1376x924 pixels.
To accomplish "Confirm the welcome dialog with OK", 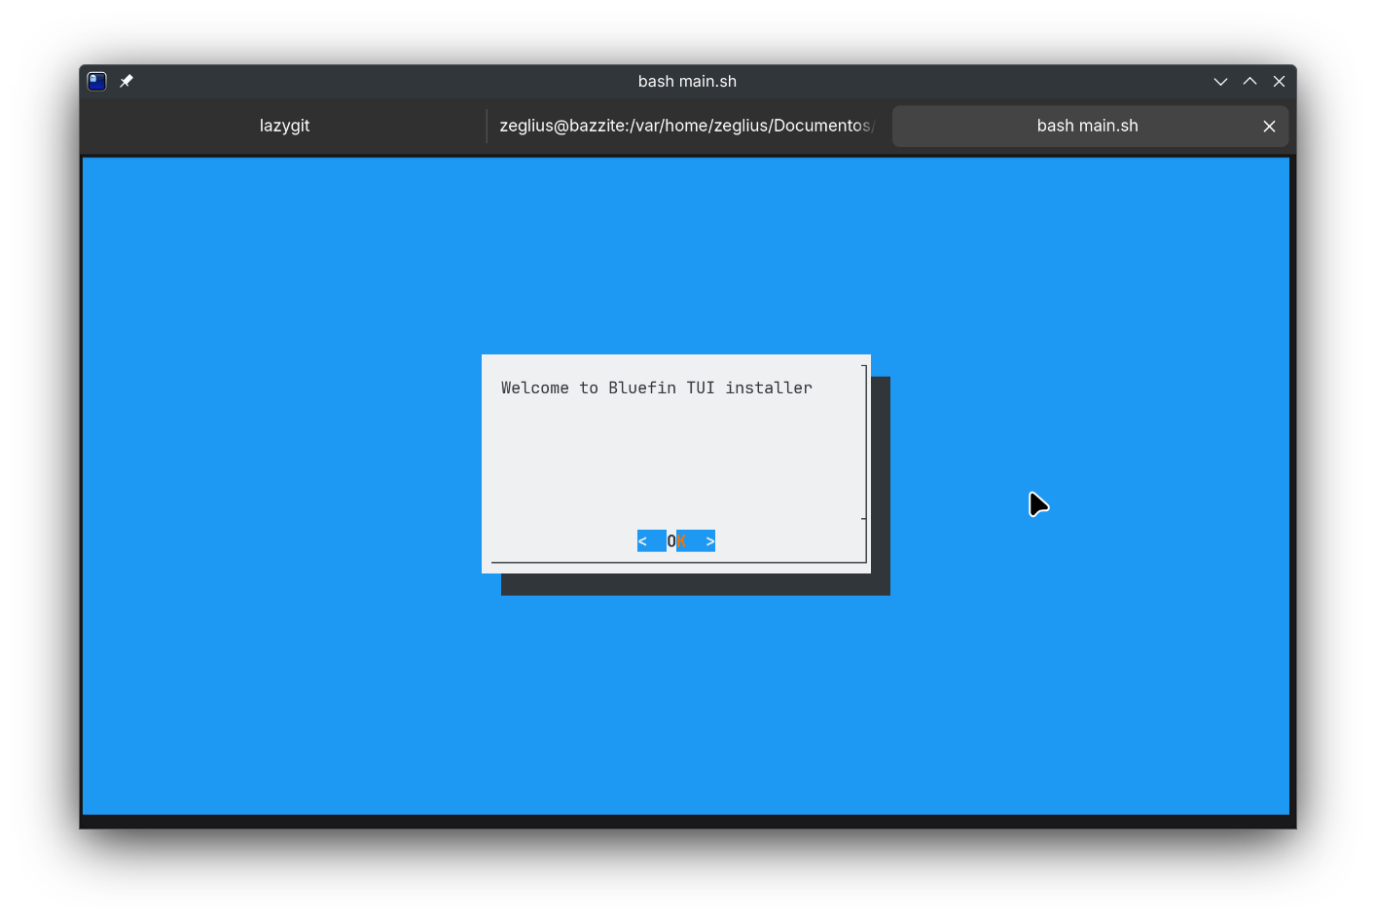I will pyautogui.click(x=676, y=541).
